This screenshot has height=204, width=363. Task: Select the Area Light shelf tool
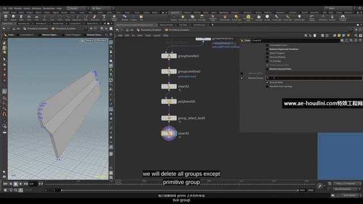click(x=202, y=18)
